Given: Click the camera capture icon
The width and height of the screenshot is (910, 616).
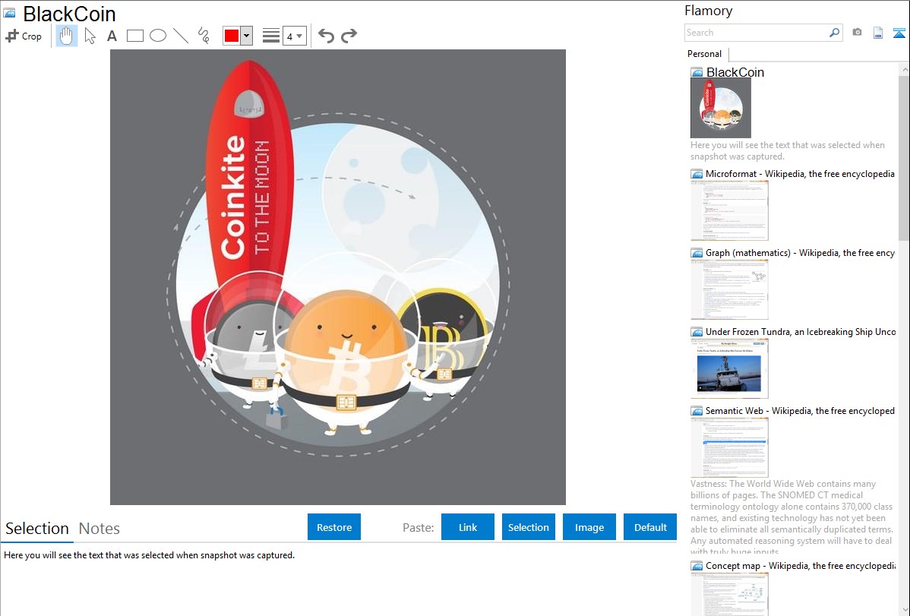Looking at the screenshot, I should pyautogui.click(x=857, y=33).
